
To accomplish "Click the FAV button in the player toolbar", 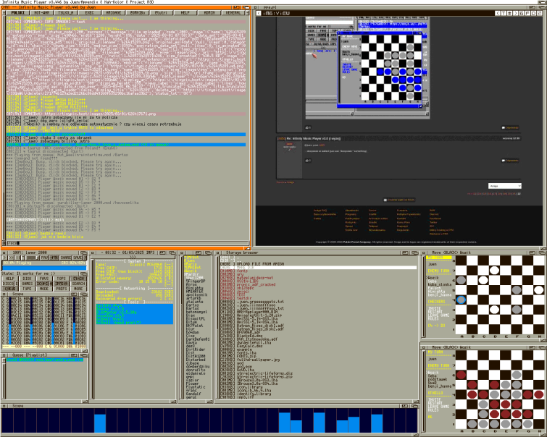I will (44, 258).
